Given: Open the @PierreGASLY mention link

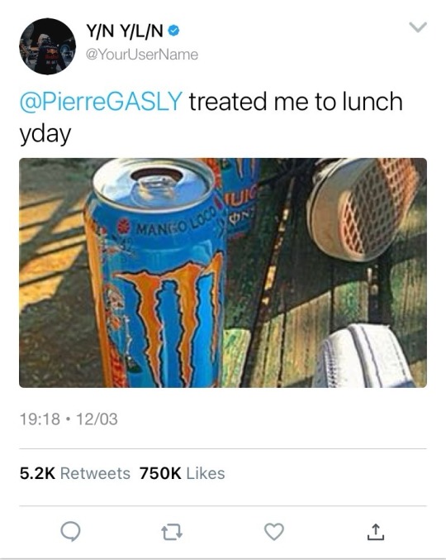Looking at the screenshot, I should (101, 101).
